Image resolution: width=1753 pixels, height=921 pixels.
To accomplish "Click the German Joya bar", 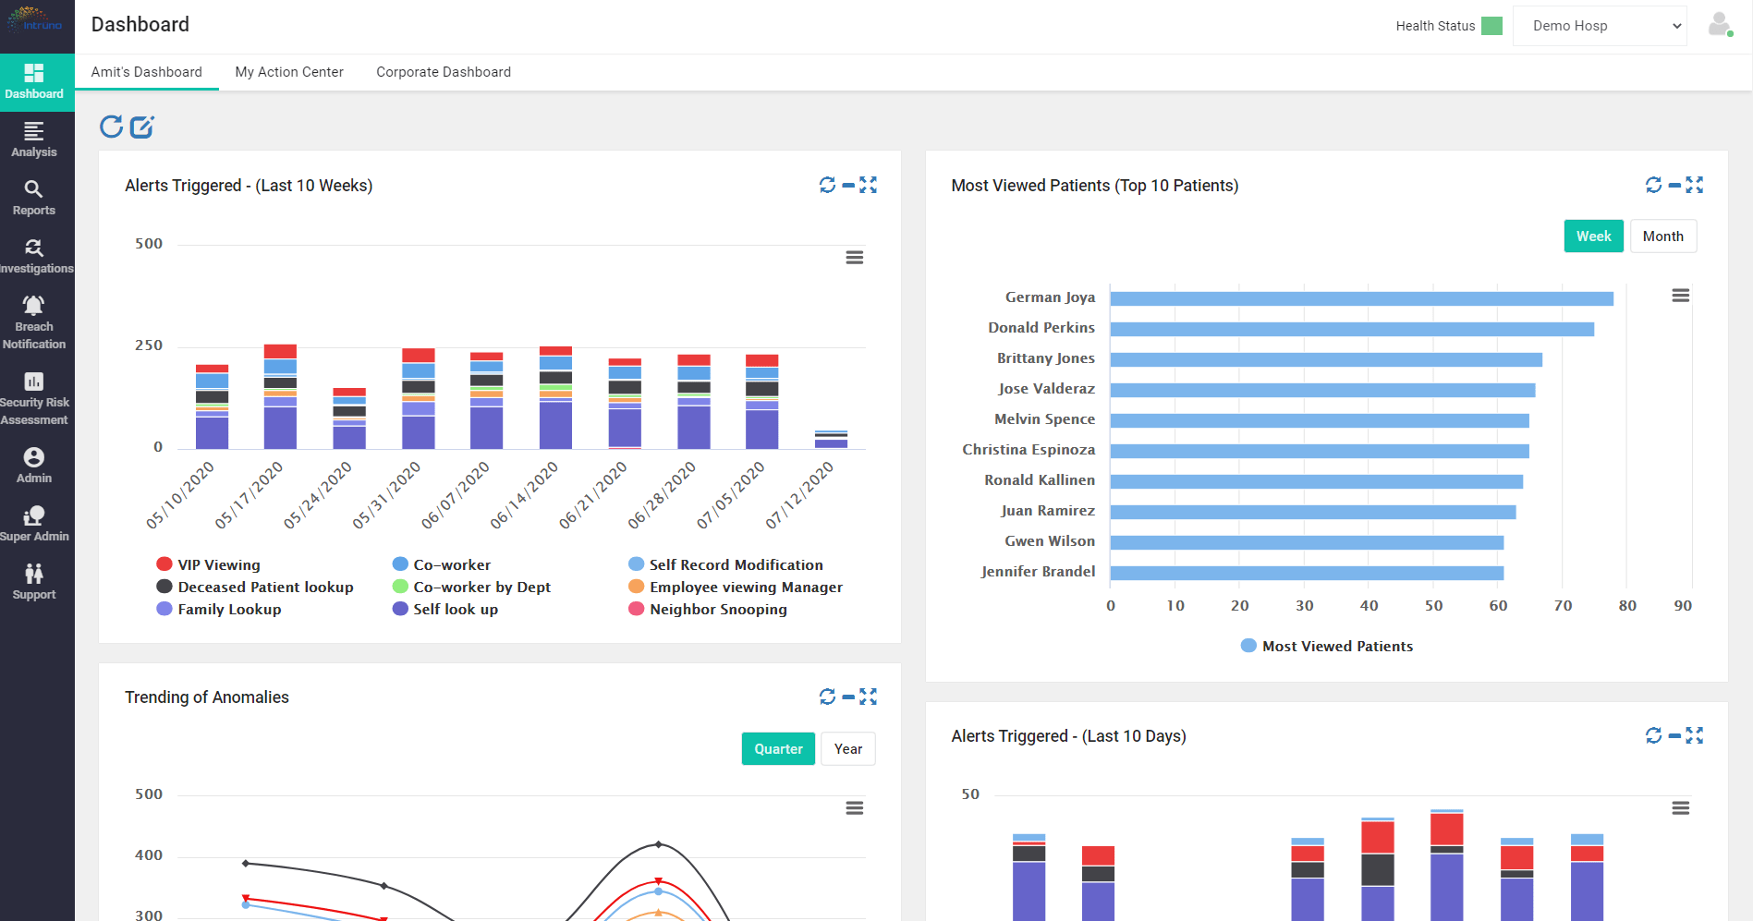I will point(1362,298).
